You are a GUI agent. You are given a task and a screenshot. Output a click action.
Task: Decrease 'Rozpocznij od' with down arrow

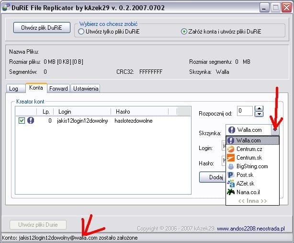tap(259, 114)
